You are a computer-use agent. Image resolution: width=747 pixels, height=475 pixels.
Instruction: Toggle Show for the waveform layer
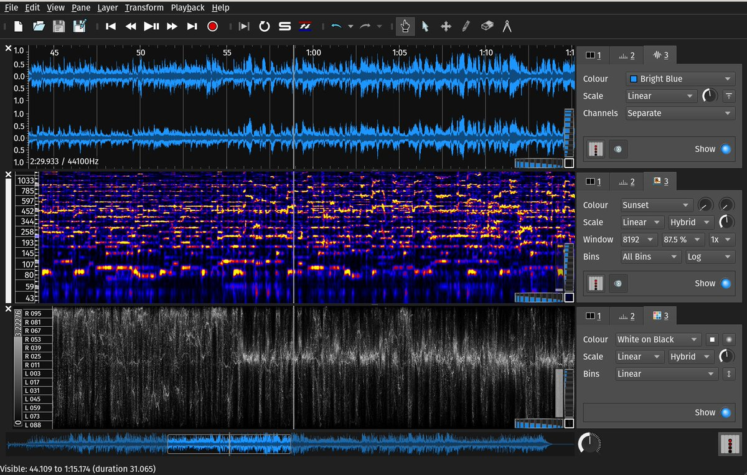click(725, 149)
